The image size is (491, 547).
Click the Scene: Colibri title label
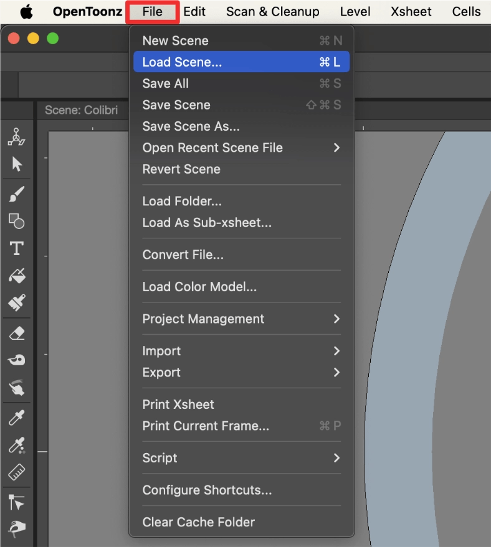[82, 110]
